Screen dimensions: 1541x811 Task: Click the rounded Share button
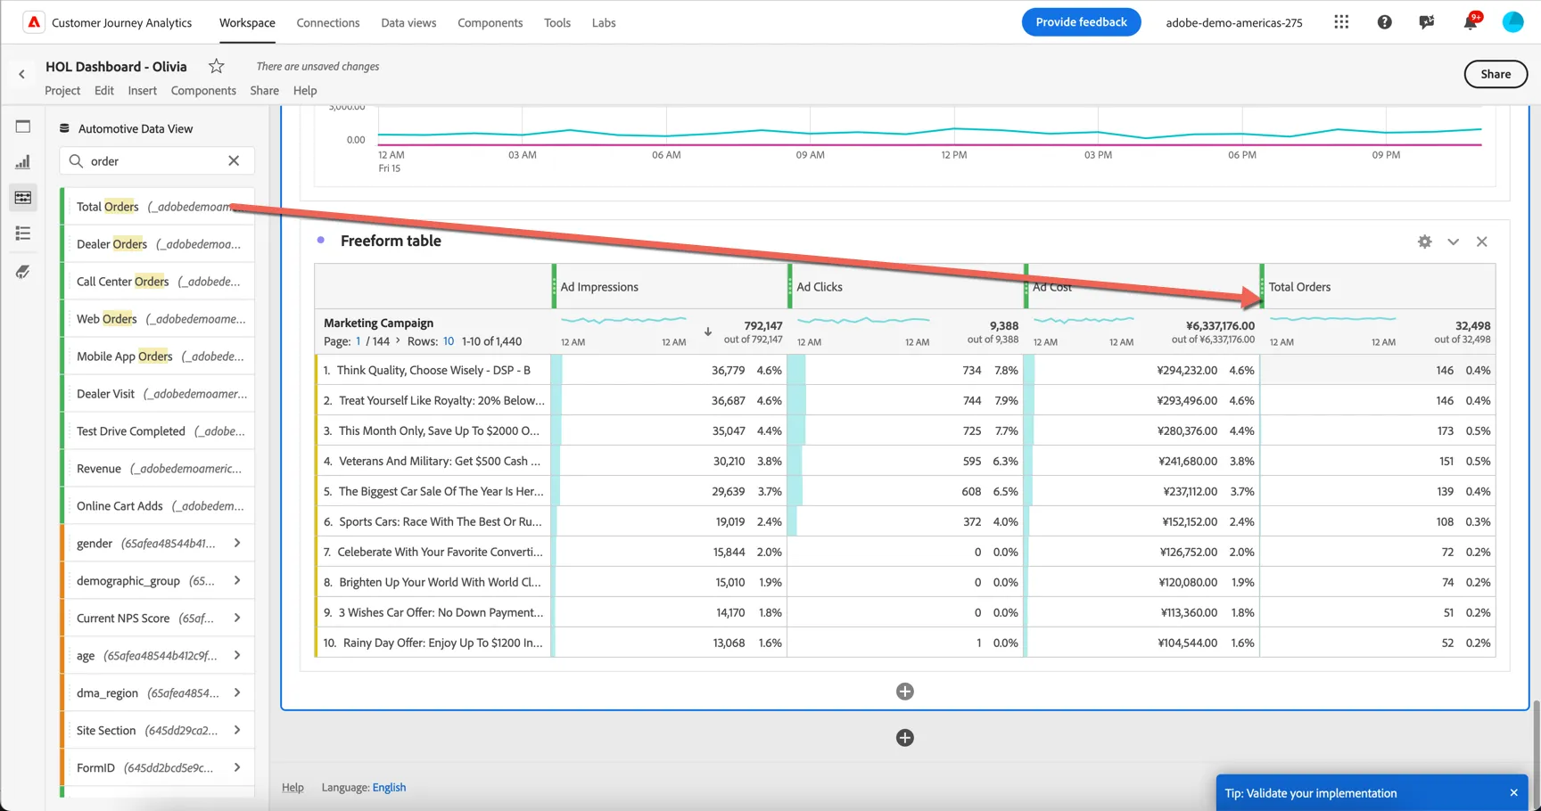point(1496,74)
